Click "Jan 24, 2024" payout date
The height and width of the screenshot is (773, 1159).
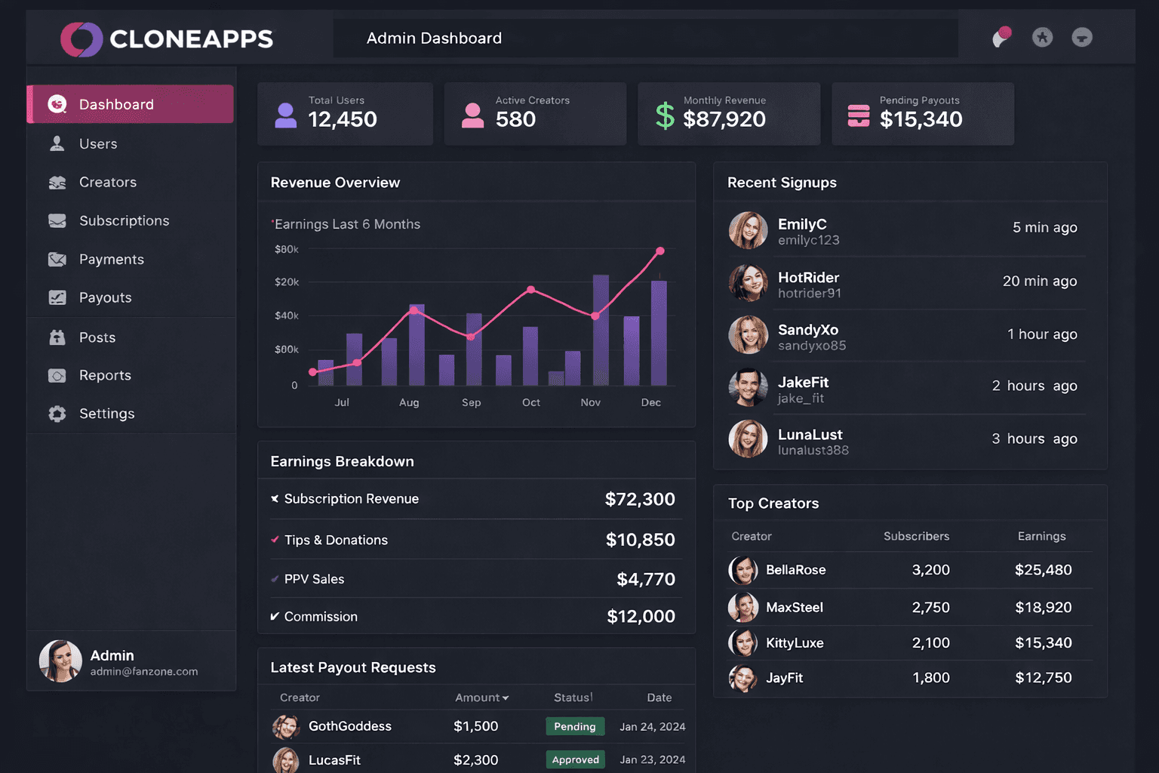tap(653, 727)
